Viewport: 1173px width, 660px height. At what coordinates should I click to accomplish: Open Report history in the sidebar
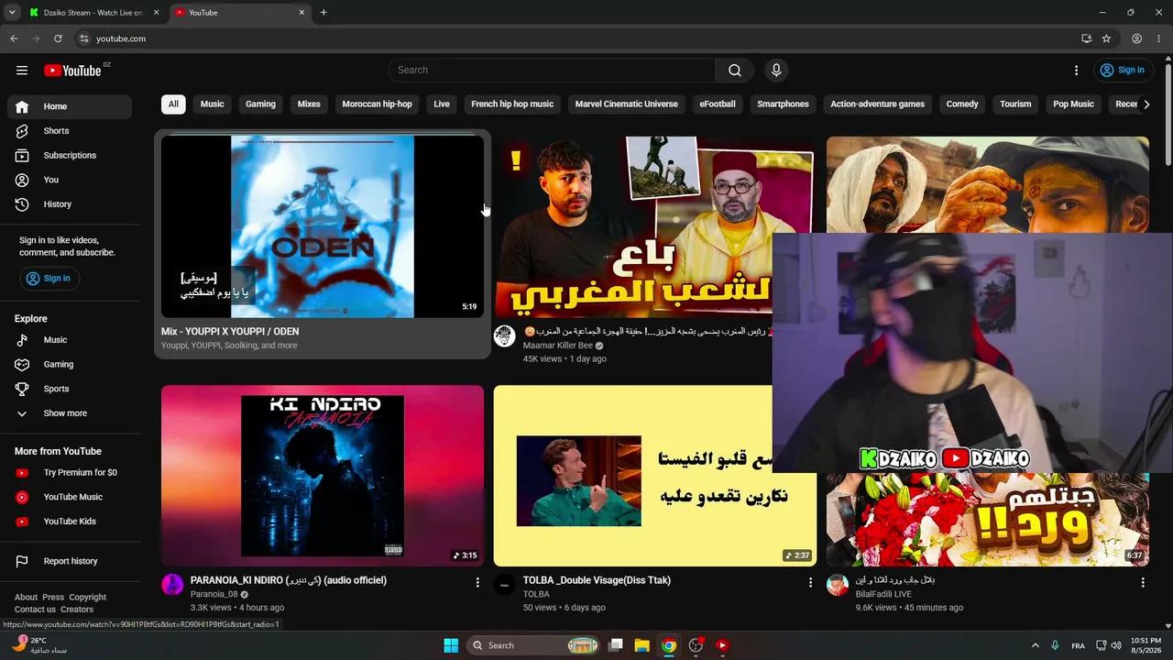70,561
